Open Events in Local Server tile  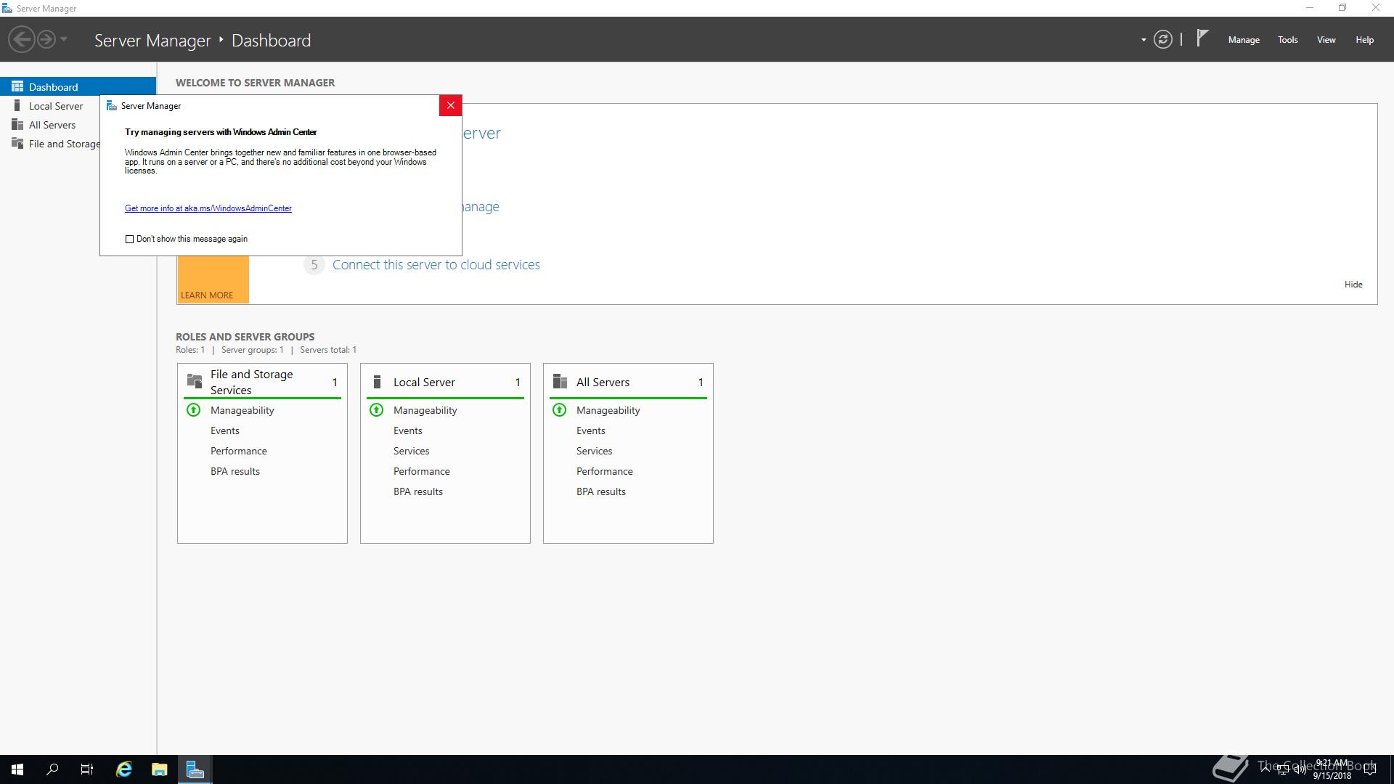tap(408, 430)
